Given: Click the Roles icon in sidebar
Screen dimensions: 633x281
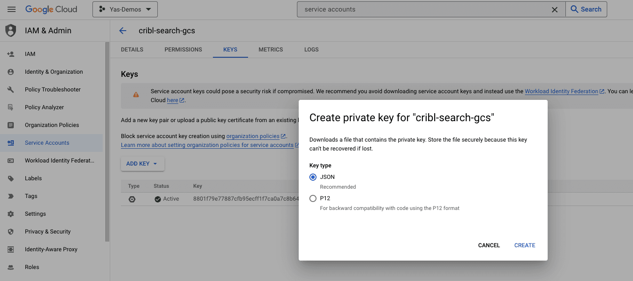Looking at the screenshot, I should coord(11,267).
